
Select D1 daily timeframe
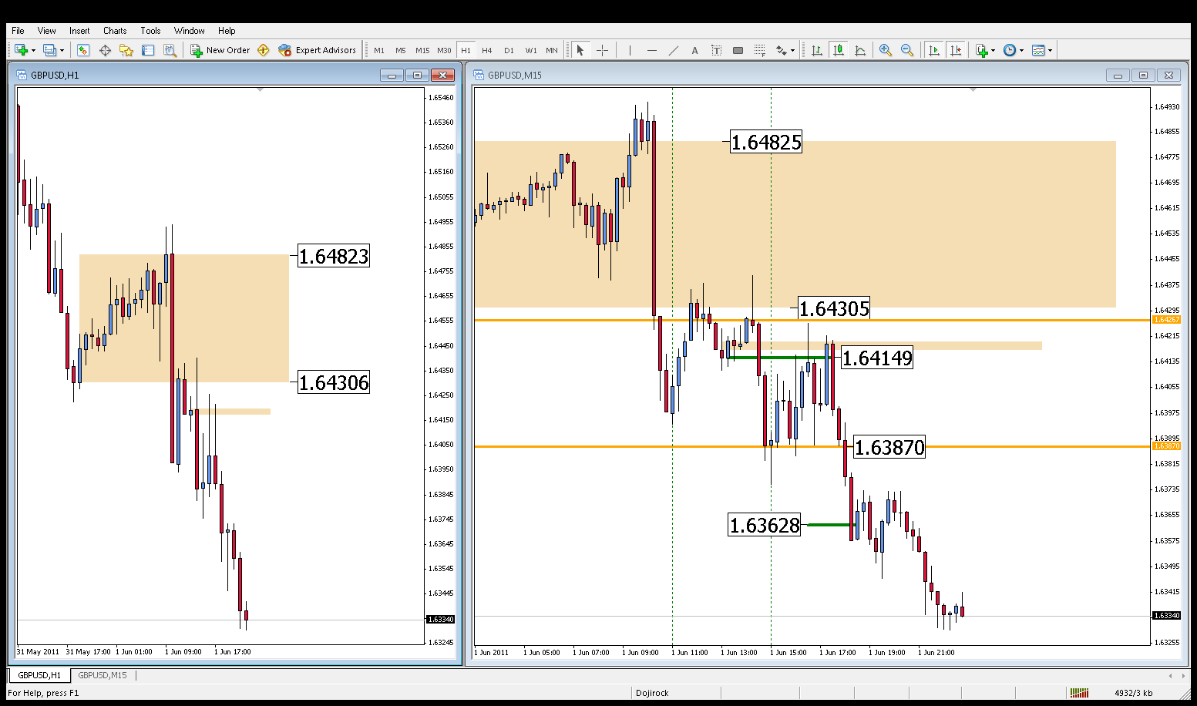point(509,50)
